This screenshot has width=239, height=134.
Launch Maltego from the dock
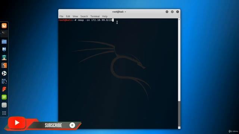click(x=4, y=81)
